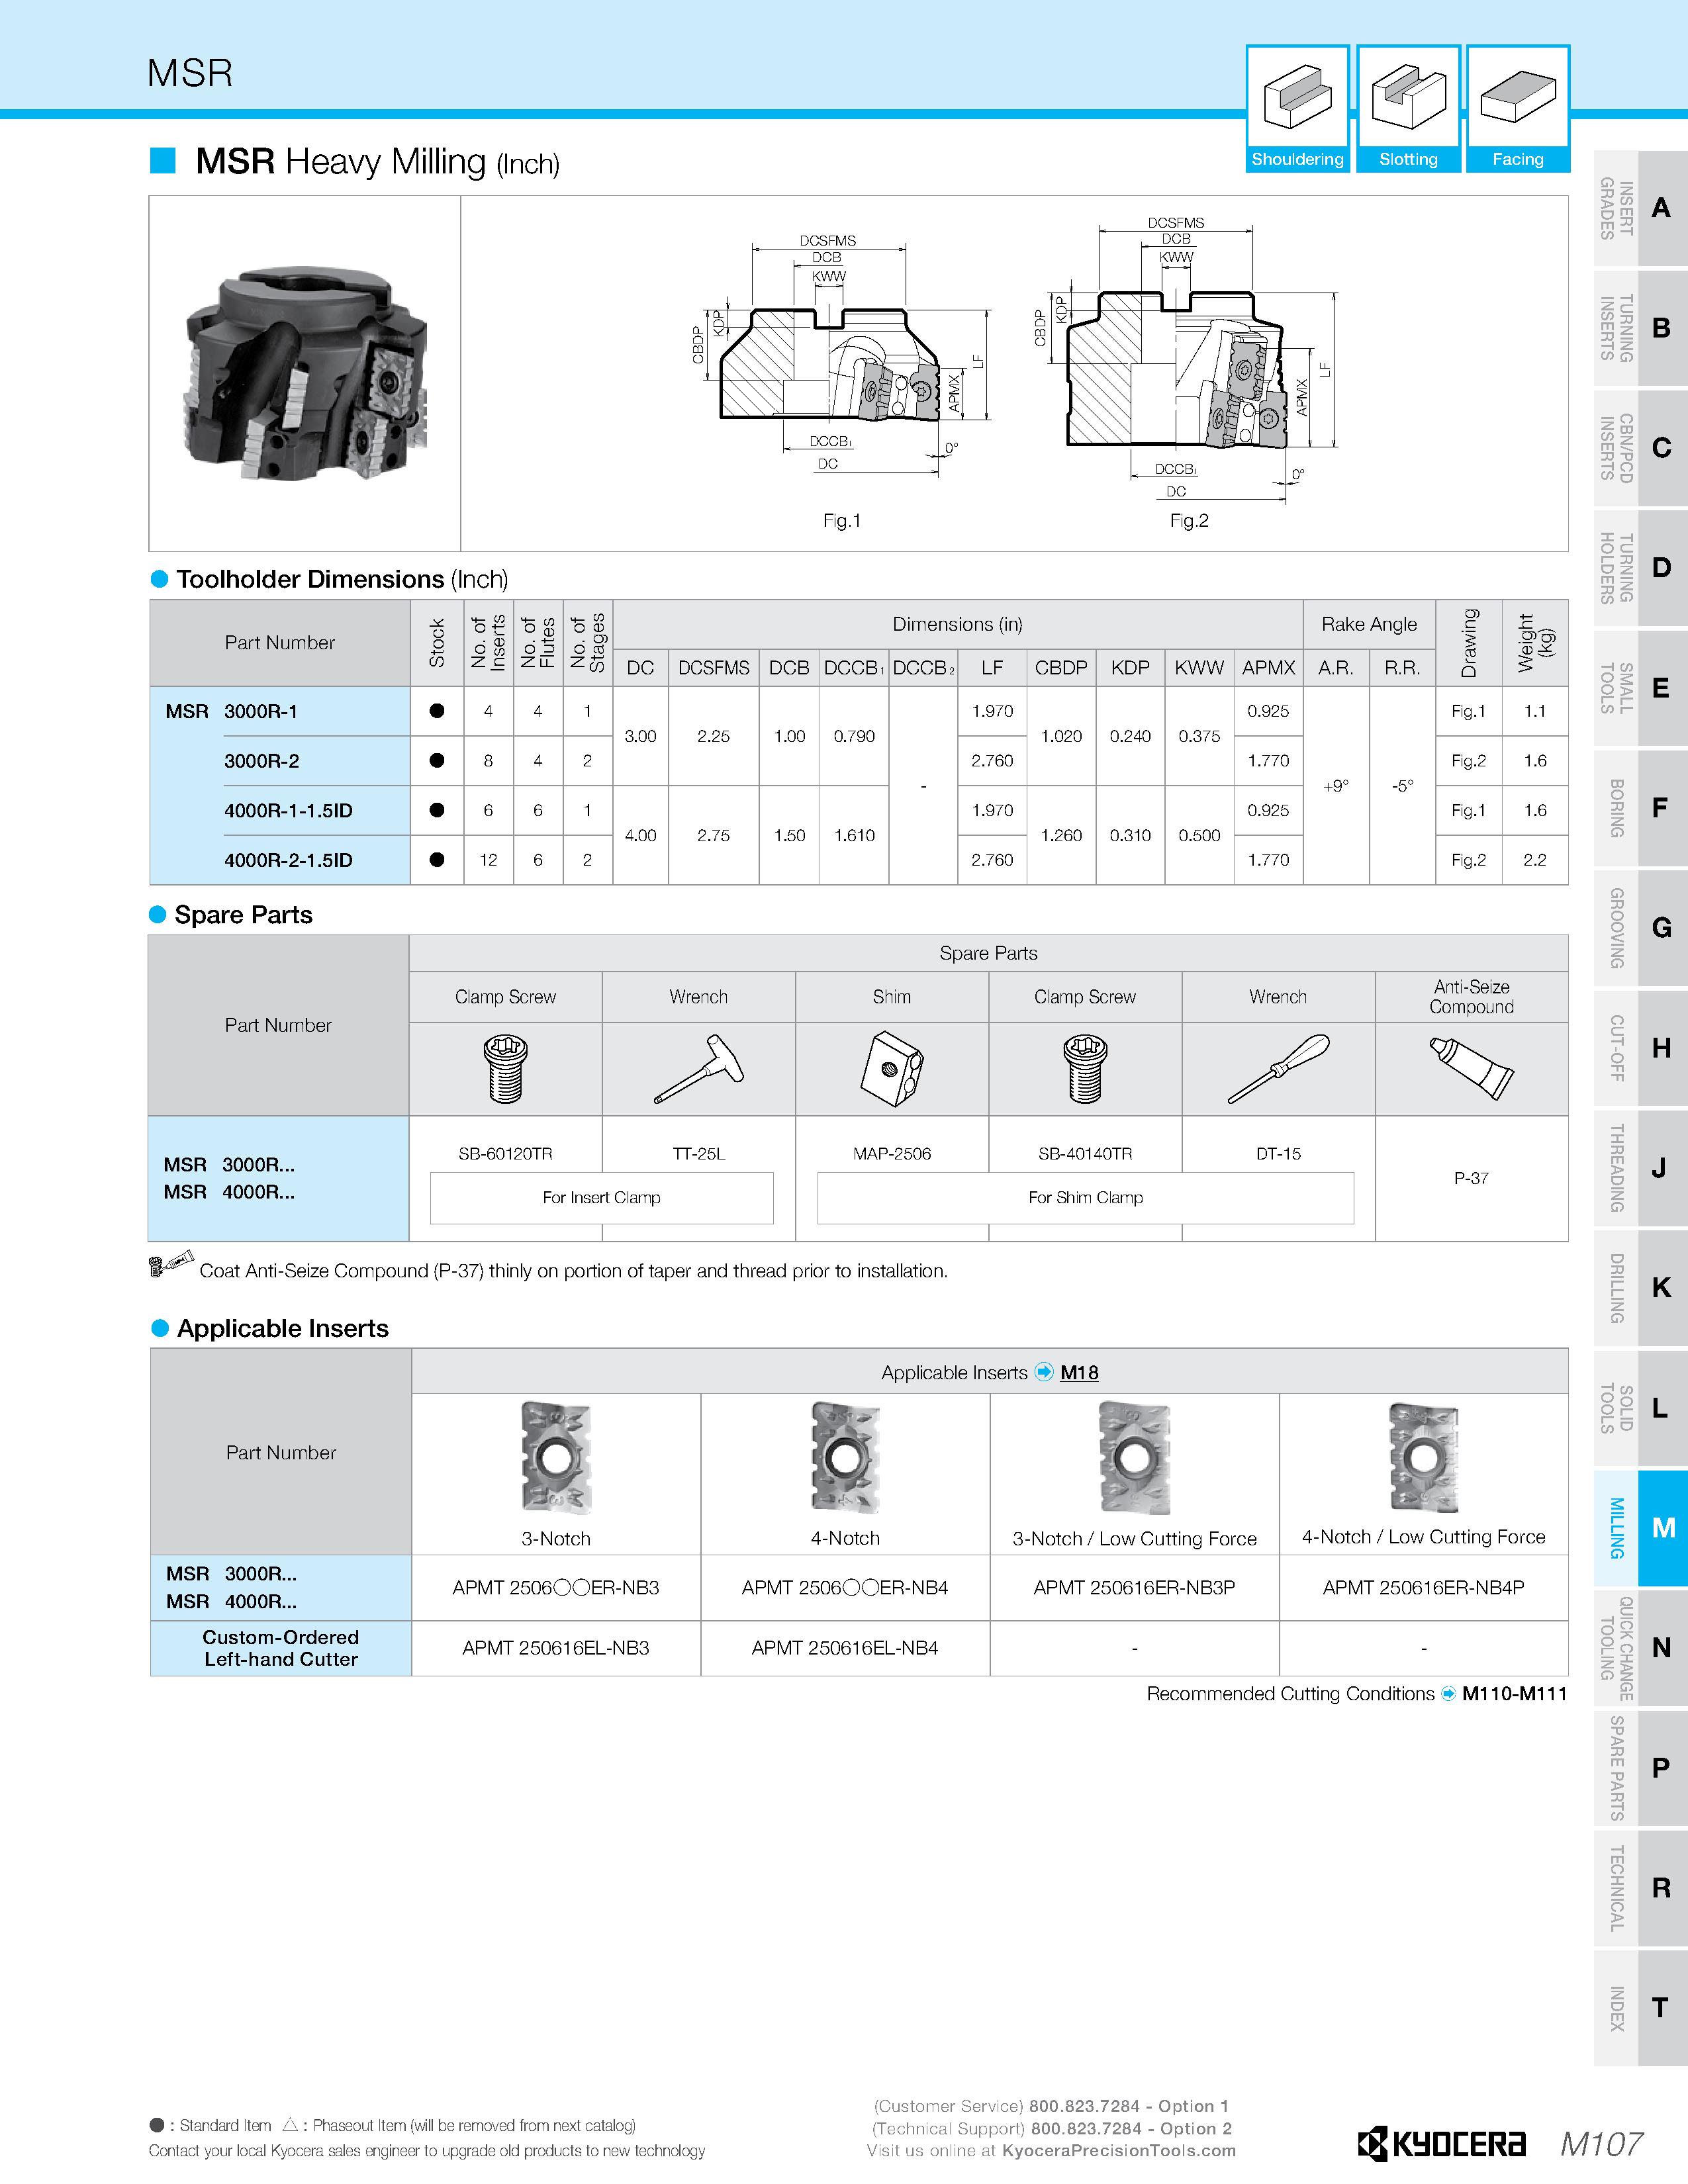The height and width of the screenshot is (2184, 1688).
Task: Click the 4-Notch insert image
Action: tap(845, 1457)
